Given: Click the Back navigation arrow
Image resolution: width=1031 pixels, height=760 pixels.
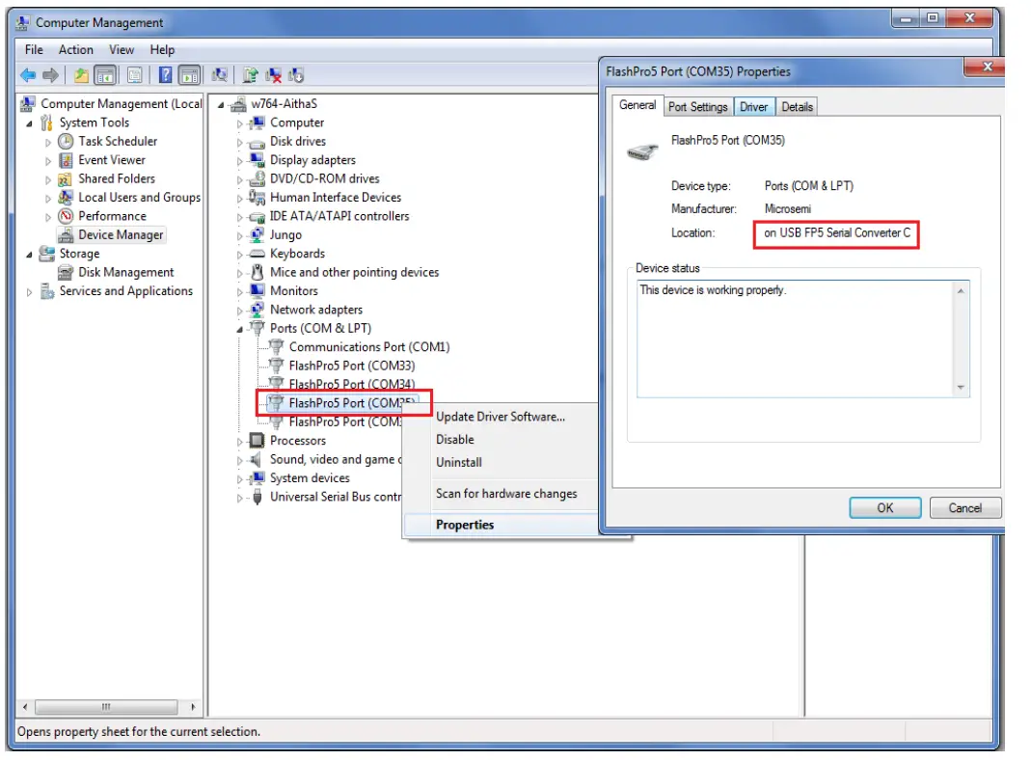Looking at the screenshot, I should (27, 75).
